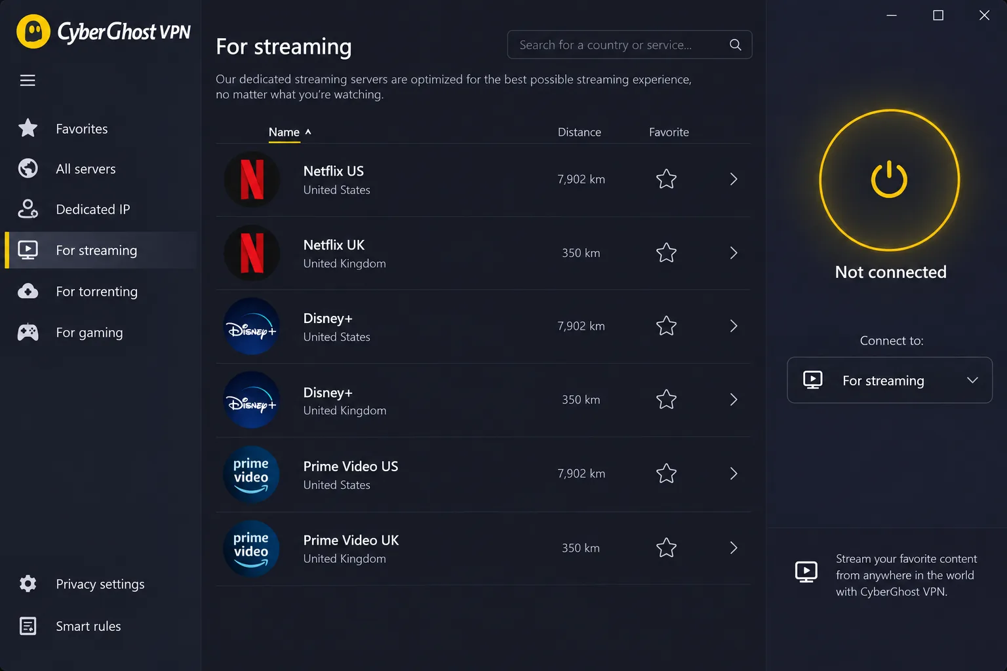Viewport: 1007px width, 671px height.
Task: Favorite the Netflix US server
Action: pos(666,179)
